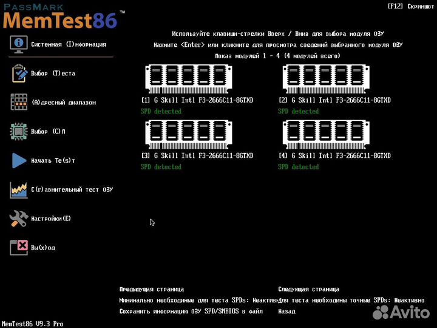Viewport: 437px width, 328px height.
Task: Open Settings wrench and hammer icon
Action: 19,219
